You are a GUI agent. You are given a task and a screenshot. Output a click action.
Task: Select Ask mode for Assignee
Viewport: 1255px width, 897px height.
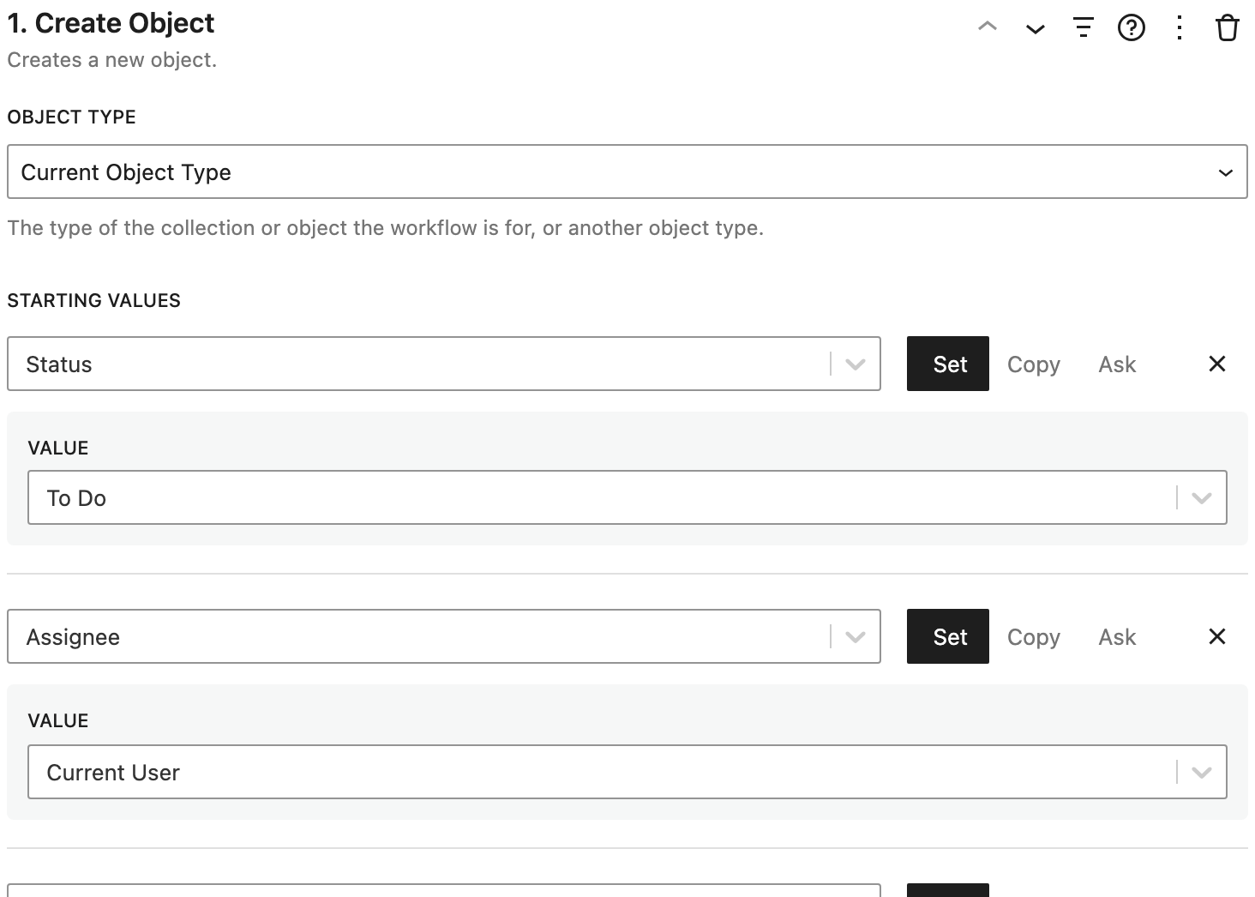1117,637
